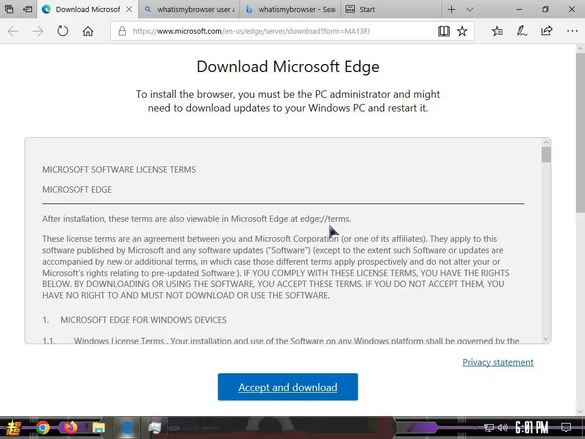585x439 pixels.
Task: Open the taskbar clock showing 6:01 PM
Action: 532,428
